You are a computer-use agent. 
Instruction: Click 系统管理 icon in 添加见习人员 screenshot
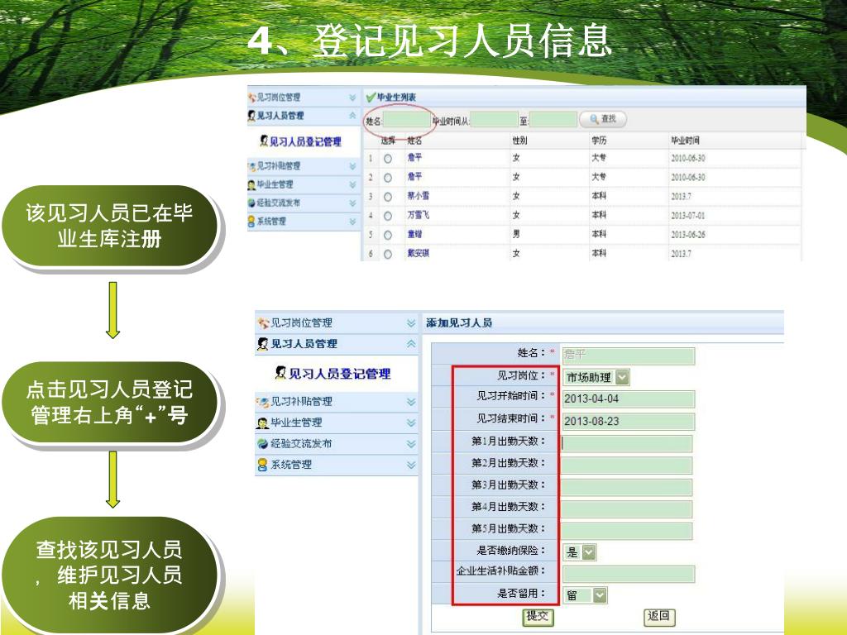coord(263,465)
